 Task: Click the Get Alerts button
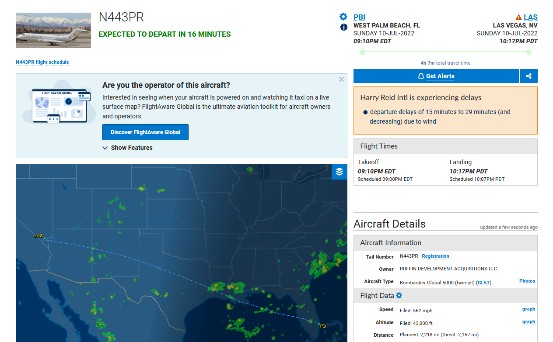(x=436, y=76)
